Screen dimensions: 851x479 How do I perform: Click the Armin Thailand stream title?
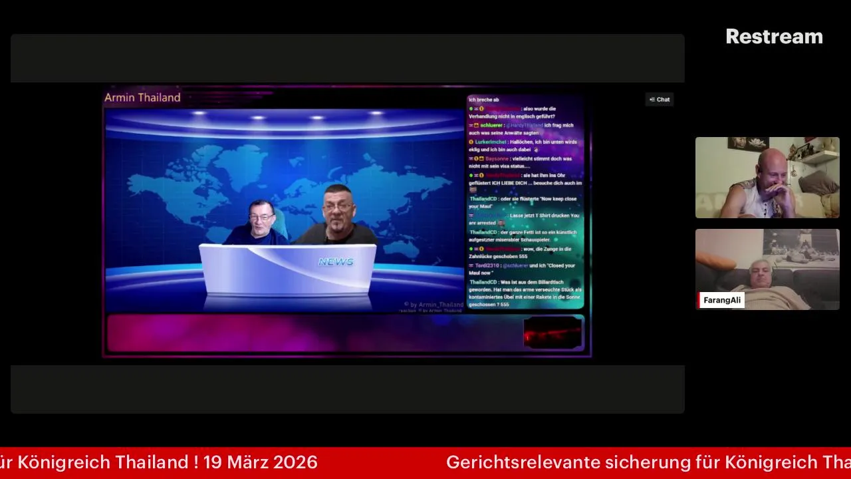pos(142,98)
